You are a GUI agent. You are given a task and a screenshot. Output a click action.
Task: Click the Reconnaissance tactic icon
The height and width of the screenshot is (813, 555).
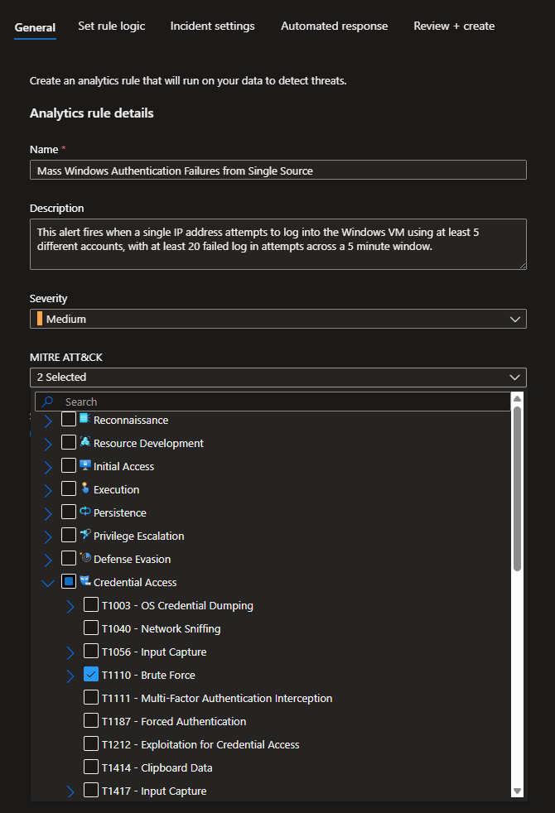[x=84, y=419]
